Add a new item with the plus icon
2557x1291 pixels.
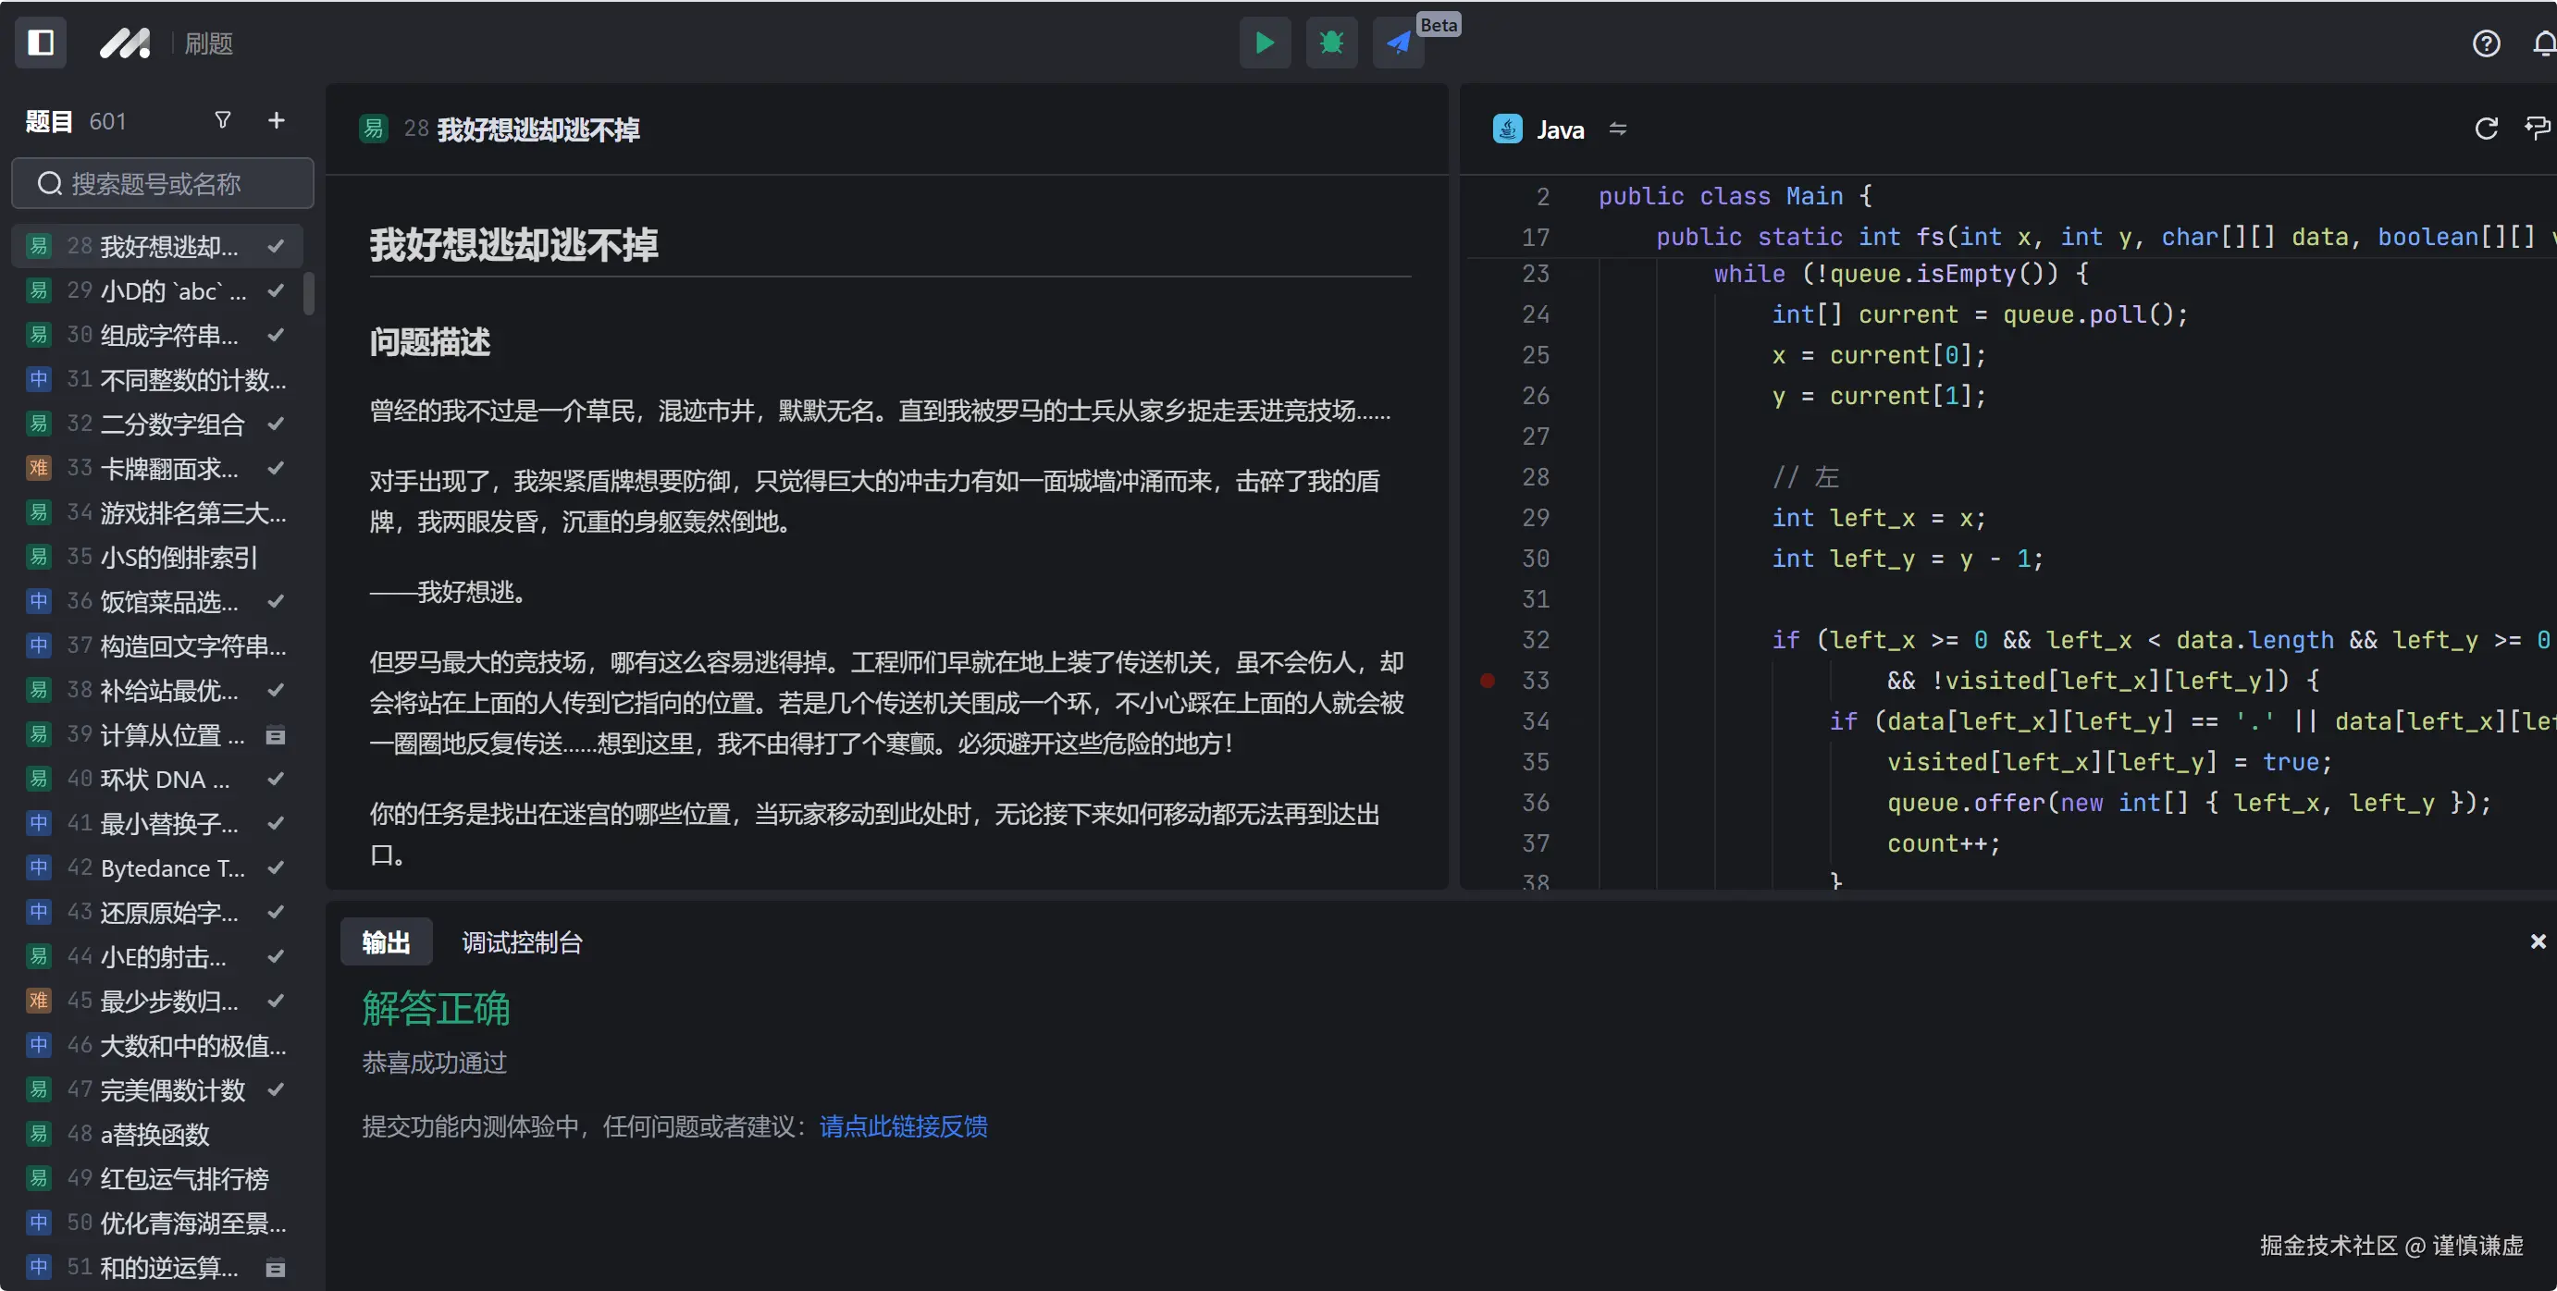tap(275, 120)
